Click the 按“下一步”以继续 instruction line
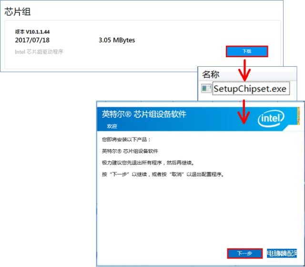Screen dimensions: 305x267 click(x=163, y=174)
